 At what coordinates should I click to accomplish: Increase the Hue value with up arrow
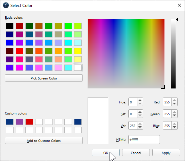140,100
